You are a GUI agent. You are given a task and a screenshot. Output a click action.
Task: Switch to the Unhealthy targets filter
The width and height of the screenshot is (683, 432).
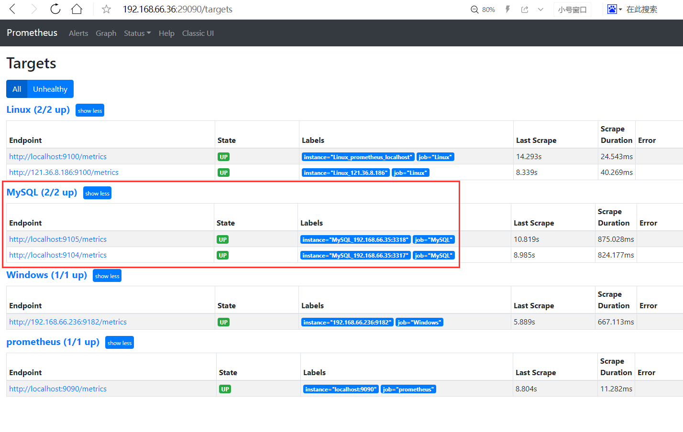50,89
